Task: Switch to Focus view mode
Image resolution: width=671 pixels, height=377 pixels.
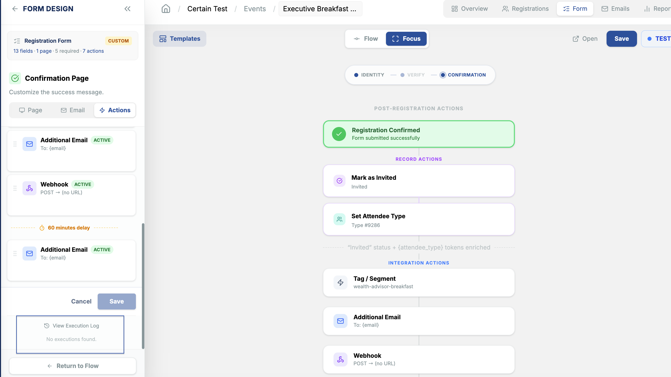Action: coord(406,38)
